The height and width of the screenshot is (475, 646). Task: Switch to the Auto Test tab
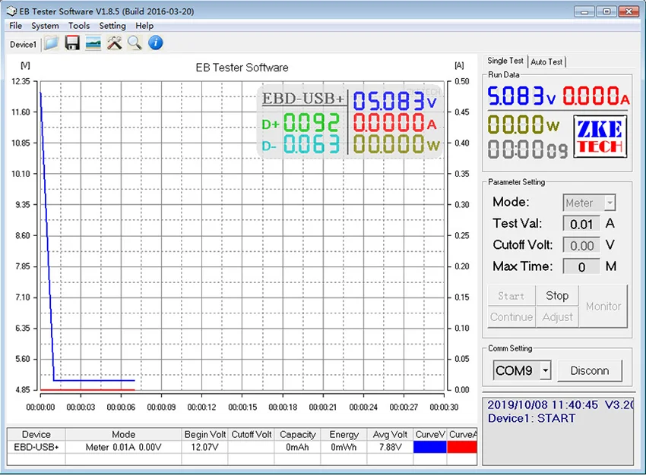(547, 61)
